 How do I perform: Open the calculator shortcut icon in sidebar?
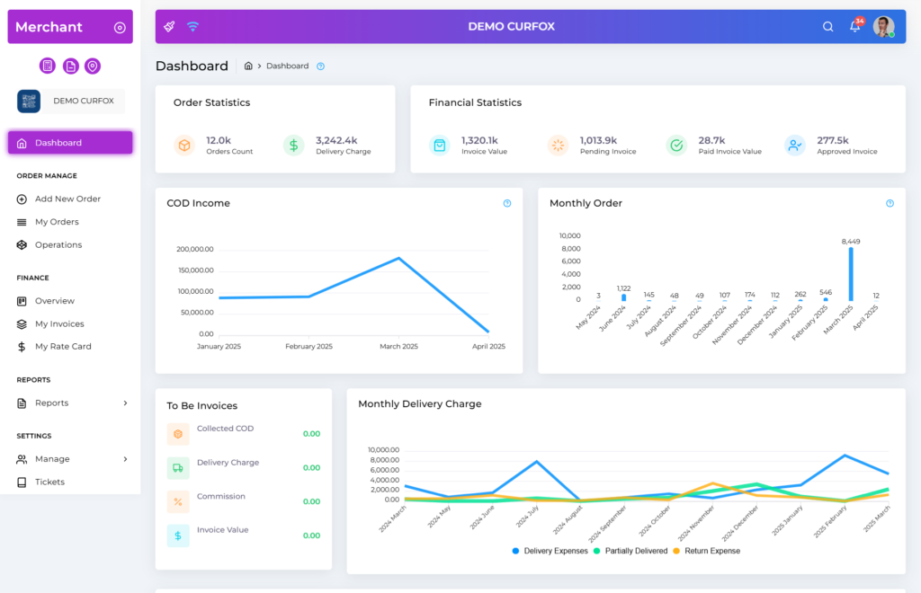48,66
